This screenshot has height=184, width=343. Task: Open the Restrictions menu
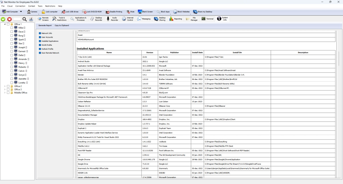50,6
